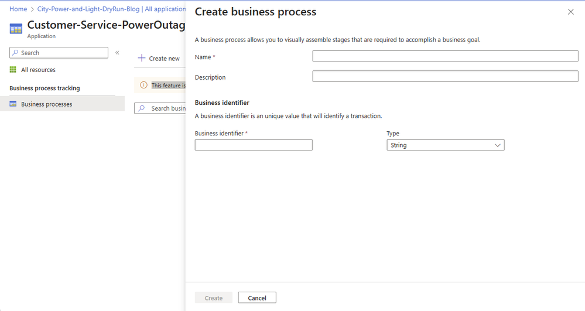585x311 pixels.
Task: Click the plus icon beside Create new
Action: (x=141, y=58)
